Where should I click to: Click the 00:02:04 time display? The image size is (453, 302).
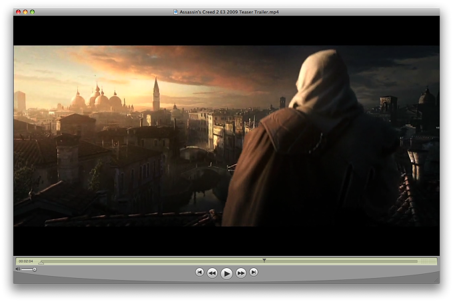click(26, 261)
